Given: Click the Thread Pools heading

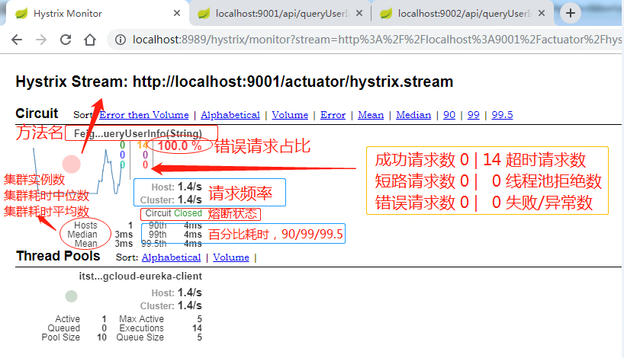Looking at the screenshot, I should pyautogui.click(x=58, y=256).
